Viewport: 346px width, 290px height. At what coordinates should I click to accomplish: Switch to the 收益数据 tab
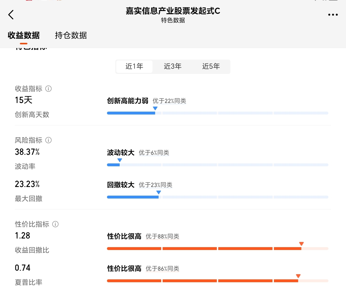pos(24,35)
